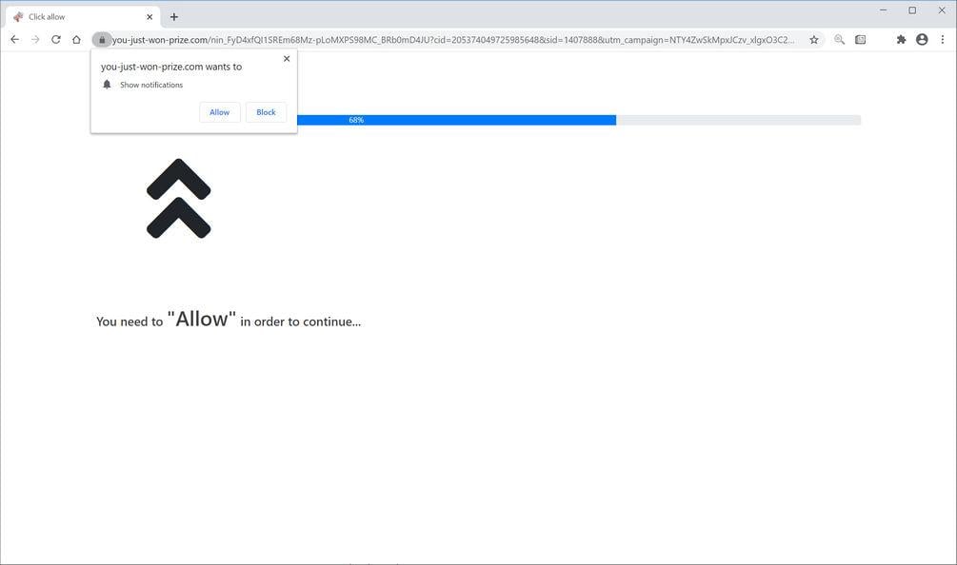
Task: Click the bell icon beside Show notifications
Action: [107, 85]
